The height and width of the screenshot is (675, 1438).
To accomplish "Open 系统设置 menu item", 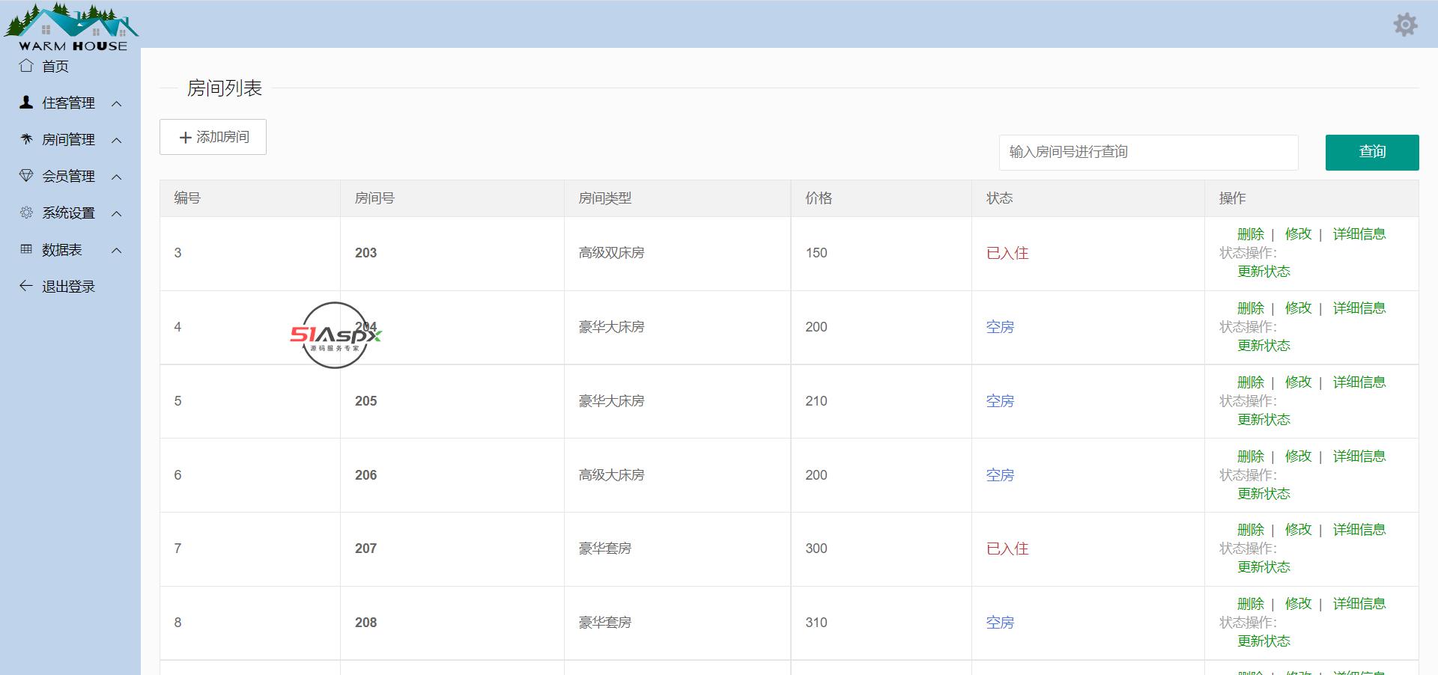I will tap(68, 213).
